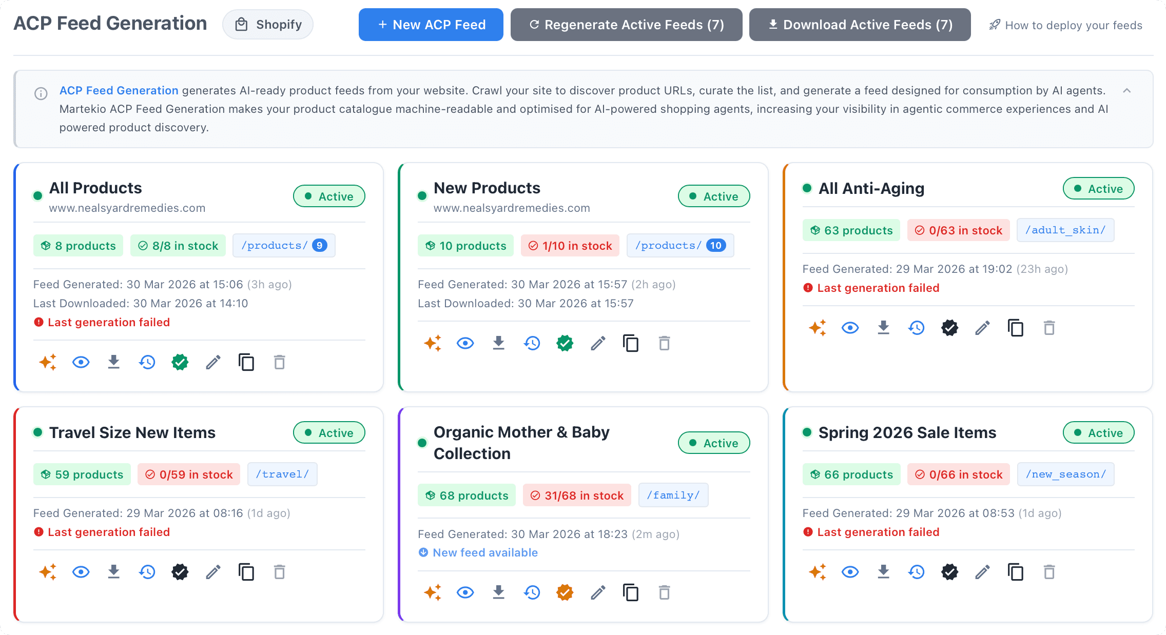Image resolution: width=1166 pixels, height=635 pixels.
Task: Open How to deploy your feeds link
Action: coord(1065,25)
